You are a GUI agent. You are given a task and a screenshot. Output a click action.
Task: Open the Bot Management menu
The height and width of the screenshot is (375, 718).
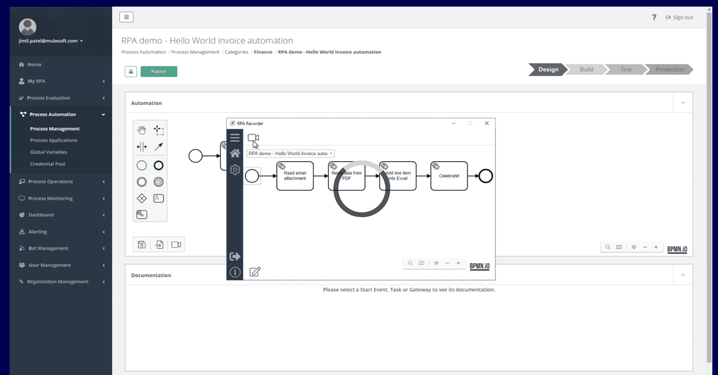click(61, 248)
